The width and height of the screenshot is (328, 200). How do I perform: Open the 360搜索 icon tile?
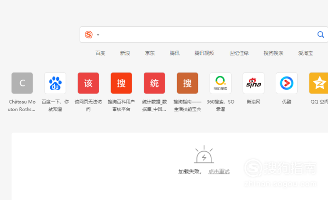coord(220,83)
